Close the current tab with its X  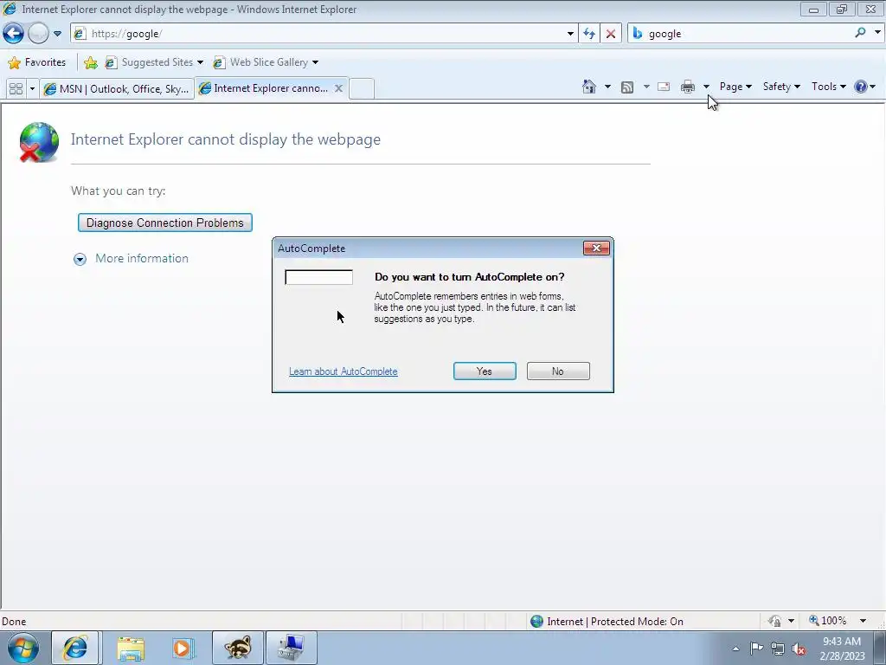pyautogui.click(x=338, y=88)
